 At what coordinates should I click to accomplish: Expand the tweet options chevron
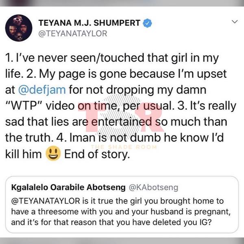[x=235, y=22]
